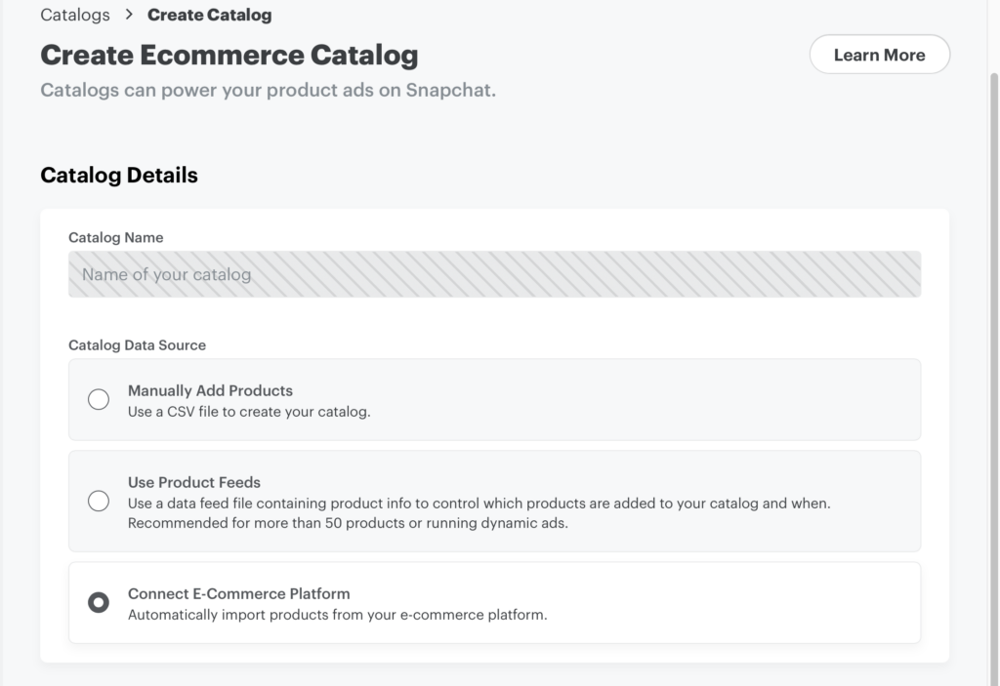Click the Learn More button
The width and height of the screenshot is (1000, 686).
(879, 55)
